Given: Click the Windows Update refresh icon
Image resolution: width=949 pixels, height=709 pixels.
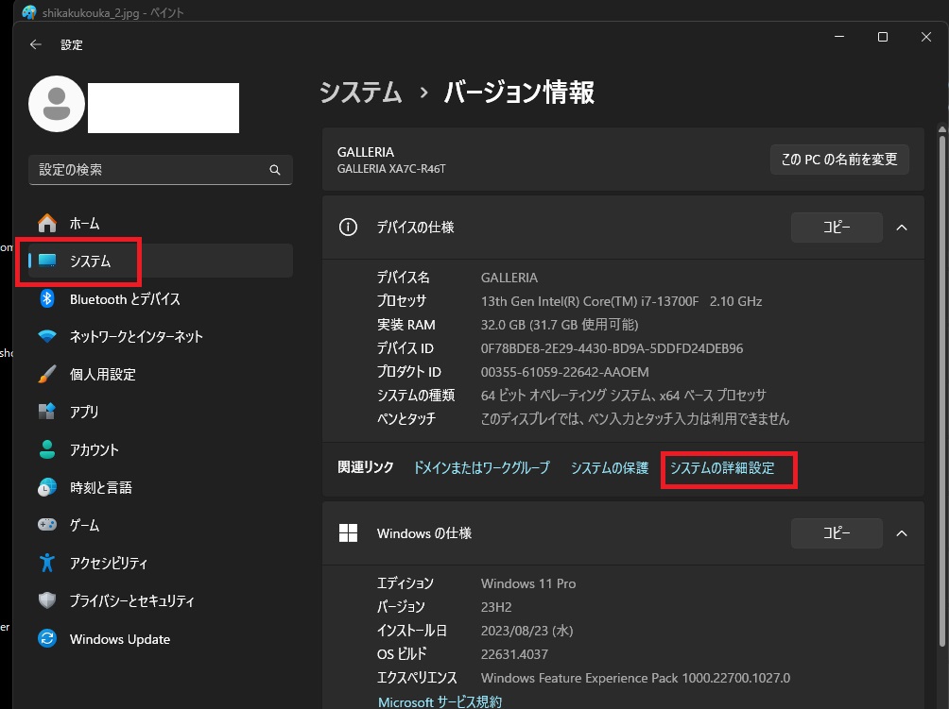Looking at the screenshot, I should (x=47, y=638).
